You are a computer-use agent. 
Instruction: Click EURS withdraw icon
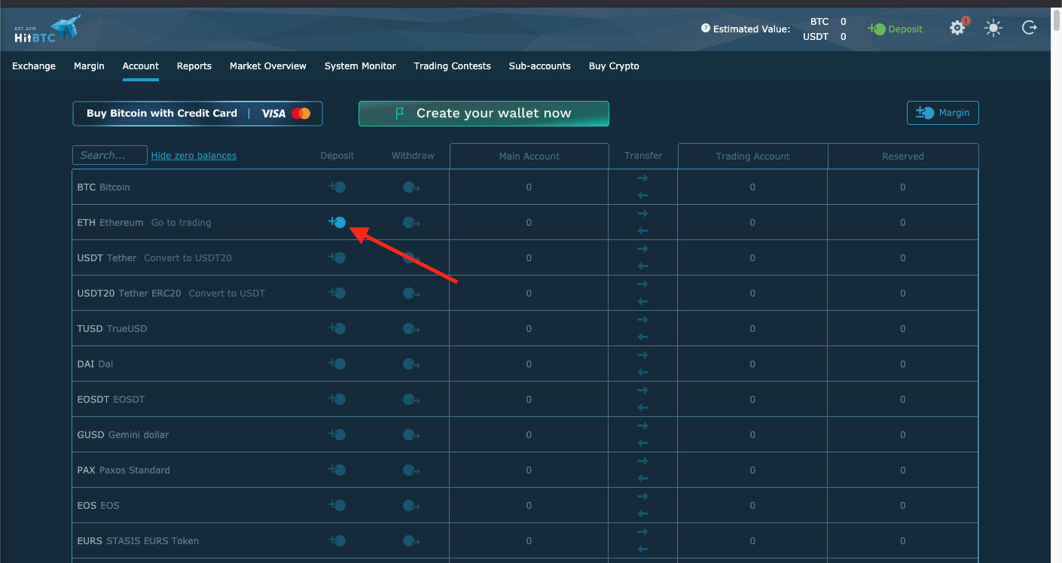point(411,541)
